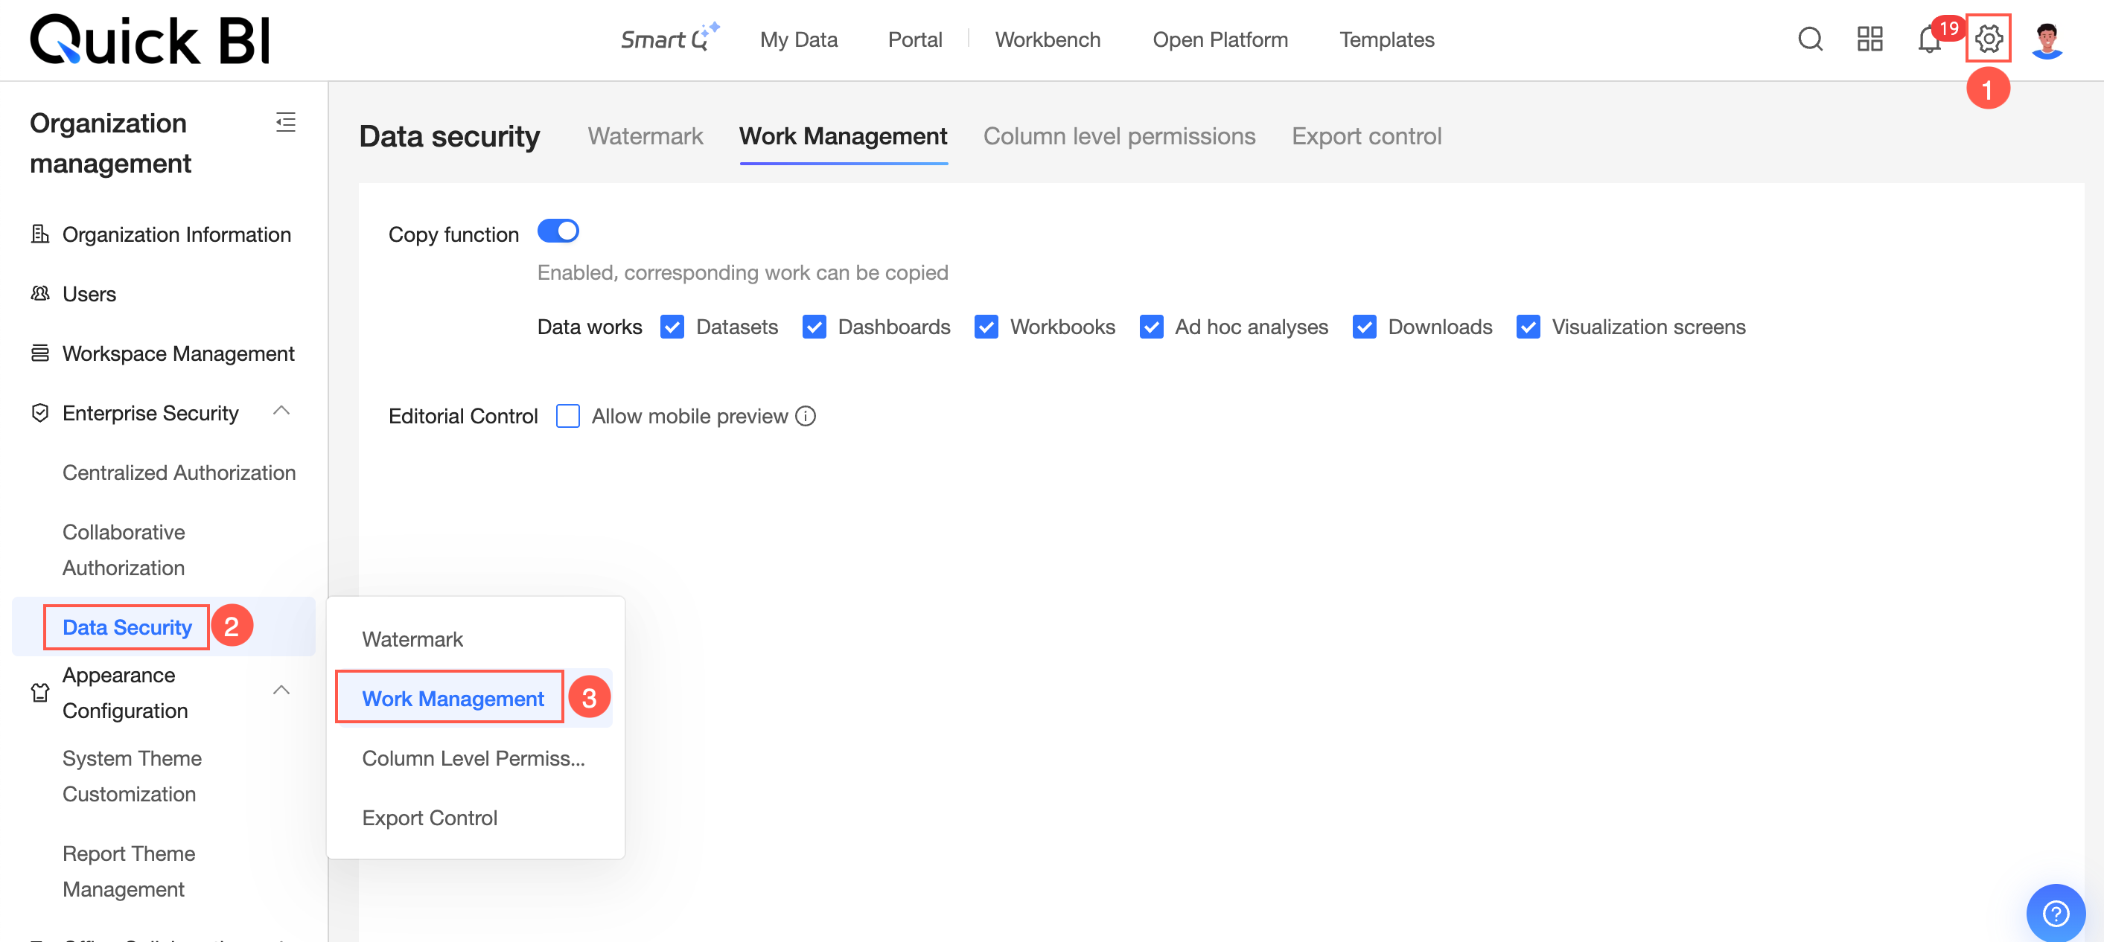Open the apps grid icon
Screen dimensions: 2104x942
click(x=1869, y=39)
